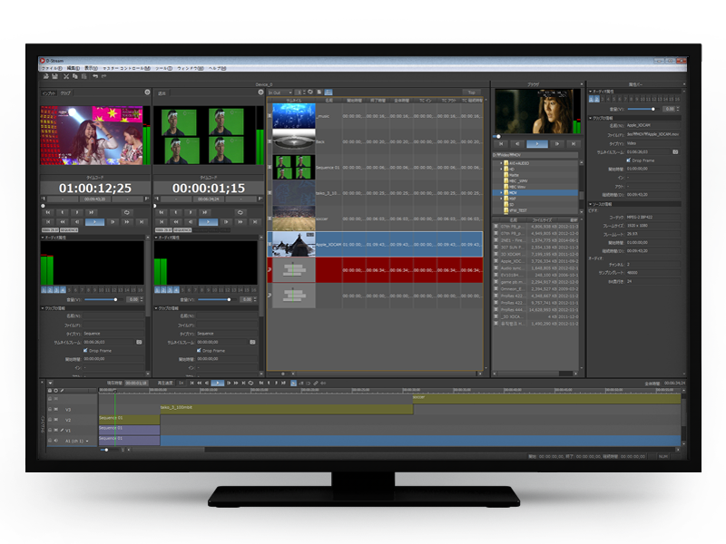Play the output monitor at 00:00:01;15

[208, 222]
